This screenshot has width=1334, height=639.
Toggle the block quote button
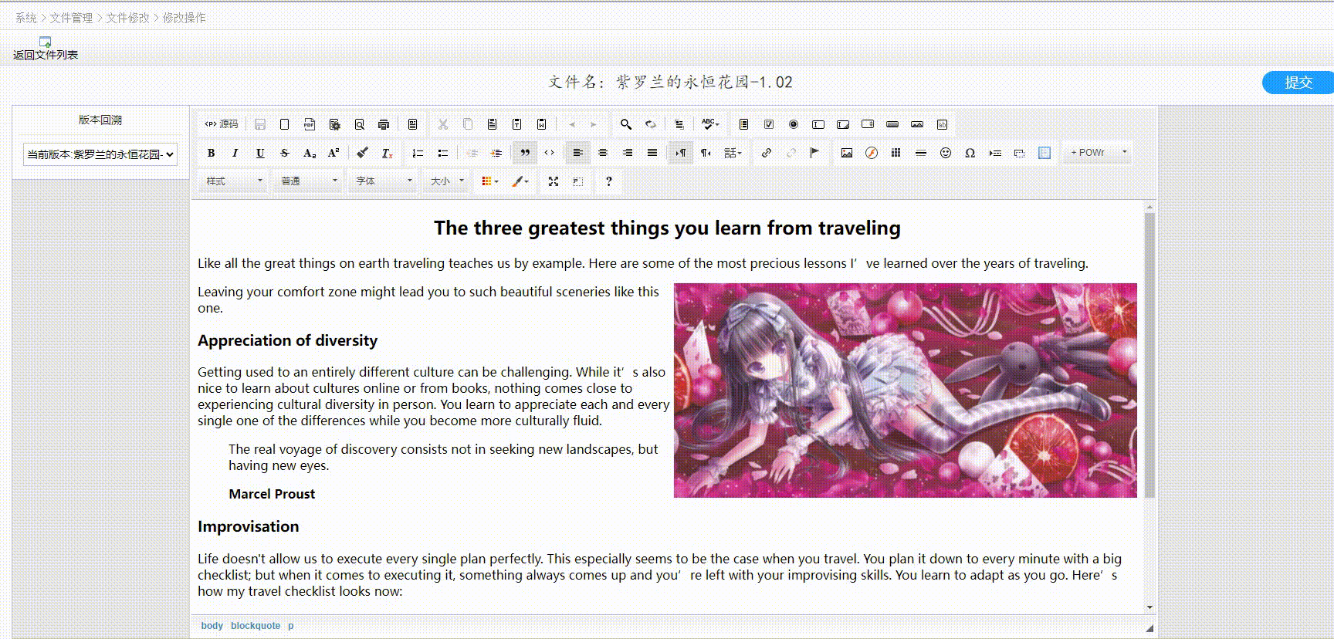[525, 153]
